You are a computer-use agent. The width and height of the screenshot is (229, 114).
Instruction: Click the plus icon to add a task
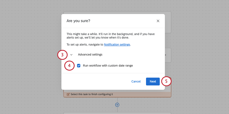tap(117, 105)
